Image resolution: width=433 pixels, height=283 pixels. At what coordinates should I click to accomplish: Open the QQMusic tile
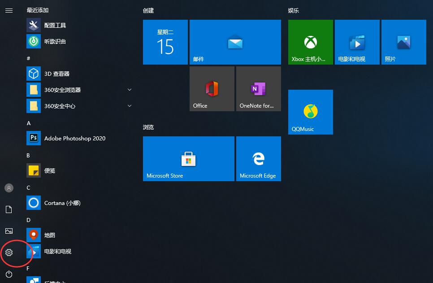click(x=310, y=112)
